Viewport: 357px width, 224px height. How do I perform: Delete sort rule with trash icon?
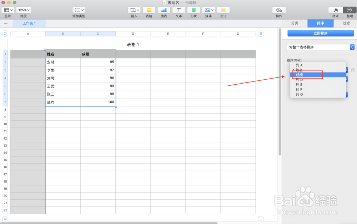click(x=353, y=70)
